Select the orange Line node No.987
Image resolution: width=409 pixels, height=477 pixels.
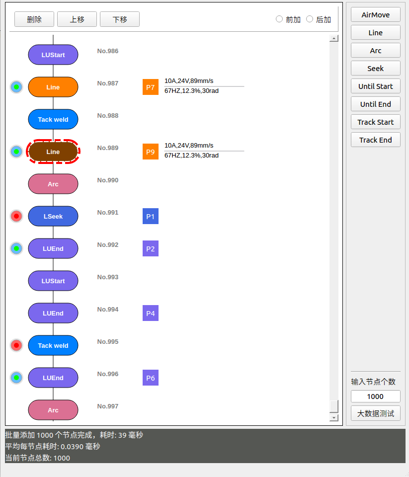coord(53,87)
